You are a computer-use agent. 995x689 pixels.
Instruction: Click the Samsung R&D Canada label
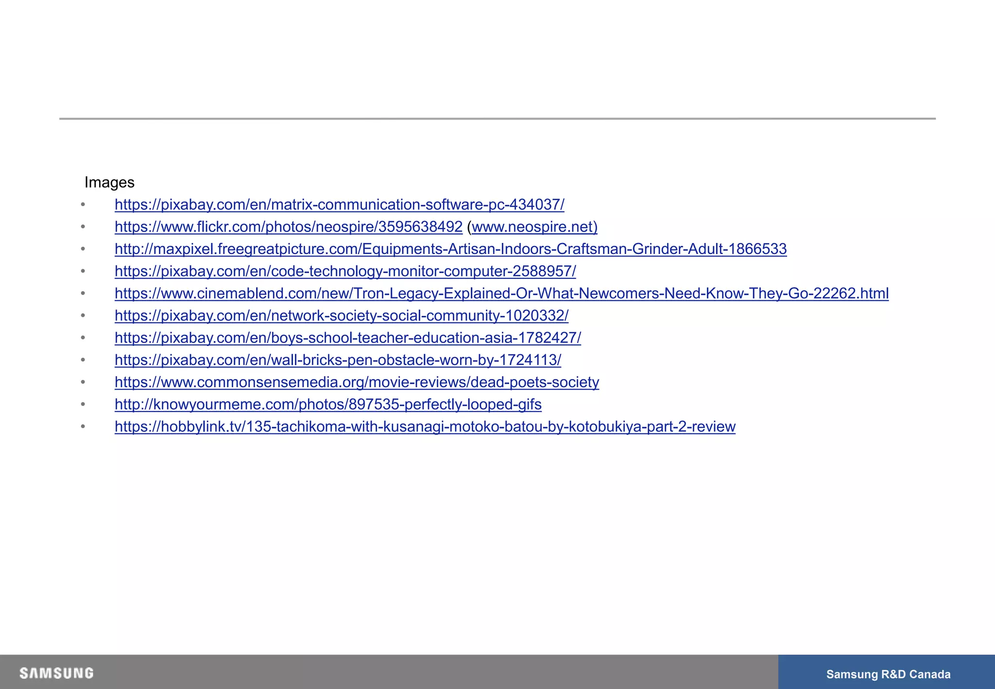coord(888,674)
